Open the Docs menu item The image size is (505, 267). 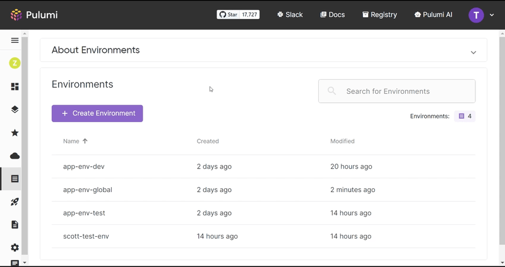333,14
